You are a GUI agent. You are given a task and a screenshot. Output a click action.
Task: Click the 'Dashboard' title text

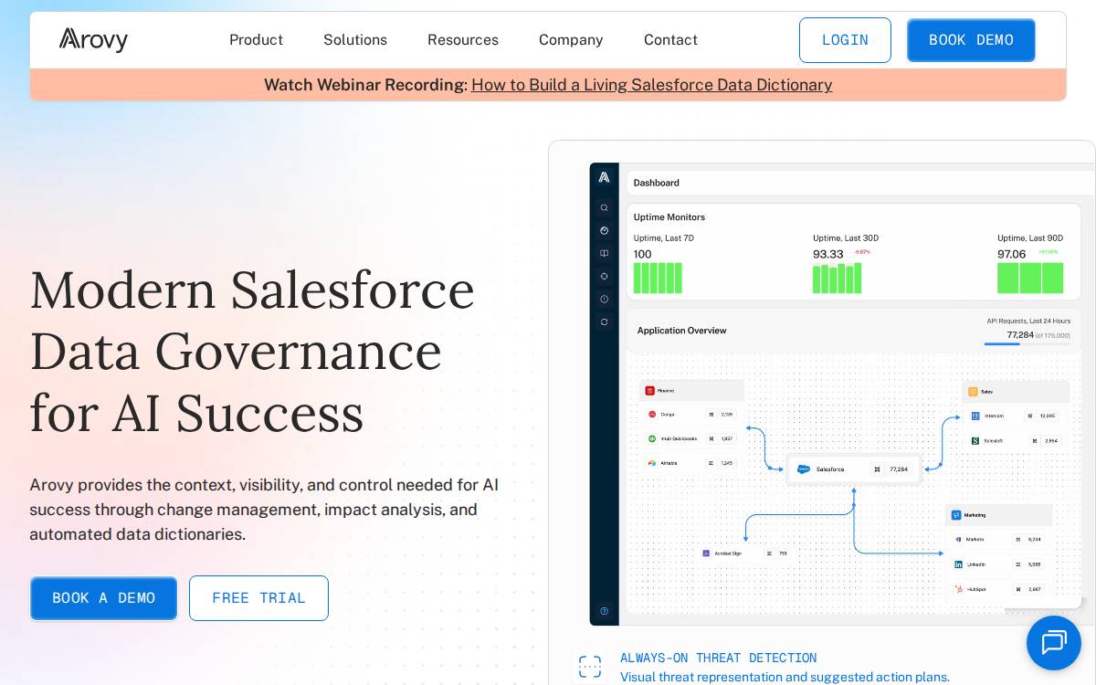(657, 183)
